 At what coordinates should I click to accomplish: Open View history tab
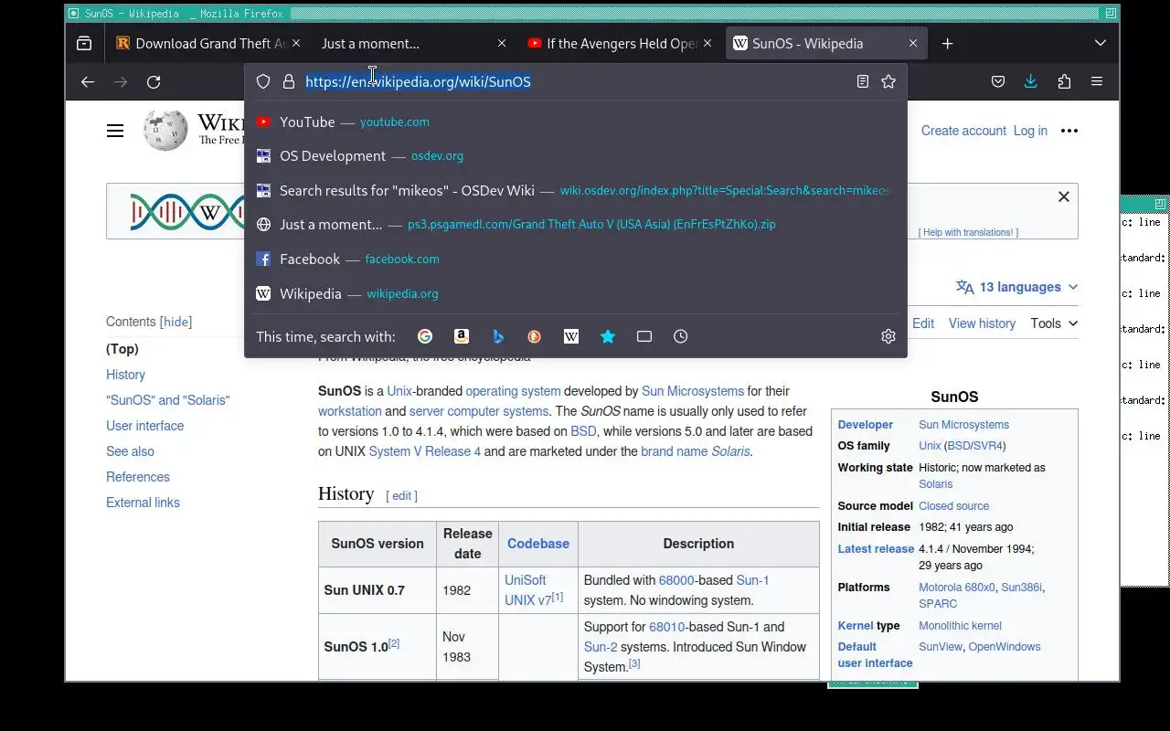(982, 323)
